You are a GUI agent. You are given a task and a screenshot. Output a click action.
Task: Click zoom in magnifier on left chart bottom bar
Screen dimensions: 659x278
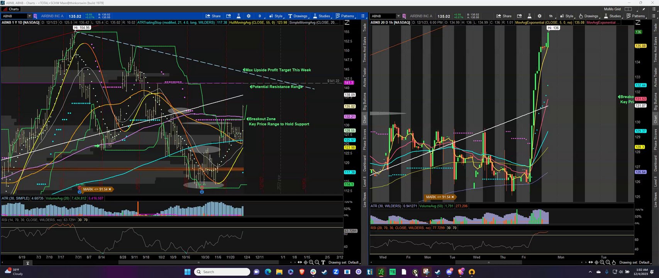tap(311, 263)
